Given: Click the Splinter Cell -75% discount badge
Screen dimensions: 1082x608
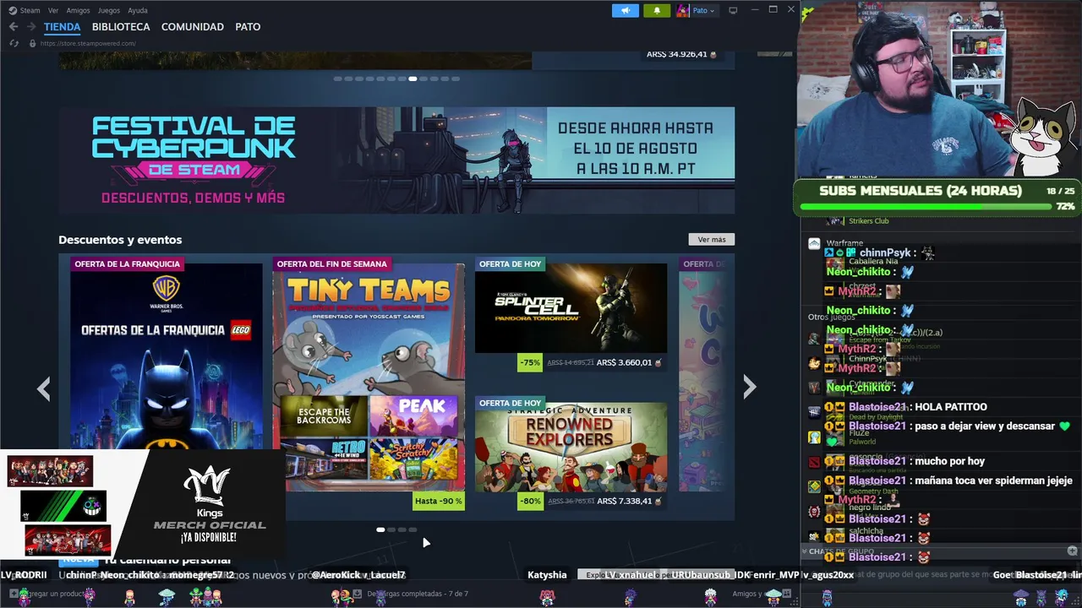Looking at the screenshot, I should pos(530,362).
